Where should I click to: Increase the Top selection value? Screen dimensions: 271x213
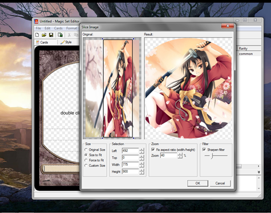141,157
